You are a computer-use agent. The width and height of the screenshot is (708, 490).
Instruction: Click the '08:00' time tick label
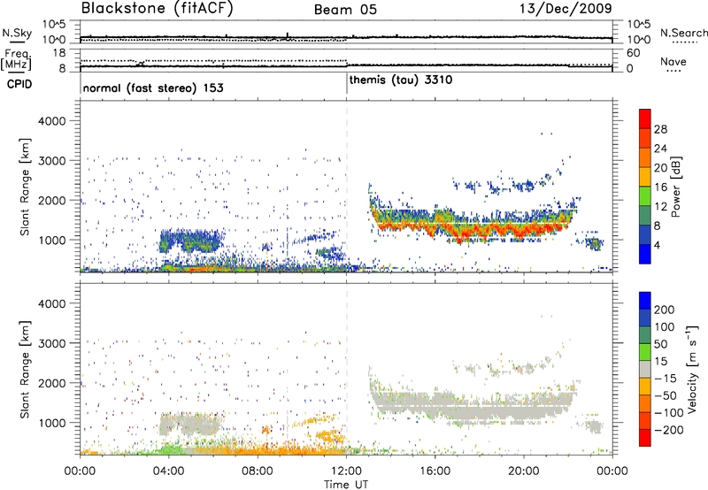(258, 471)
